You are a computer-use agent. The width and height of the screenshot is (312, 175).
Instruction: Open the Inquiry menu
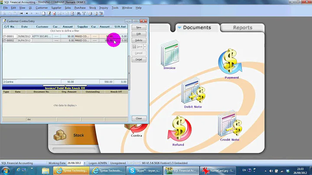pos(104,8)
